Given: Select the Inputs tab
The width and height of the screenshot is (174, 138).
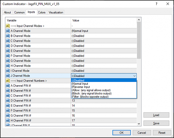Looking at the screenshot, I should click(31, 12).
